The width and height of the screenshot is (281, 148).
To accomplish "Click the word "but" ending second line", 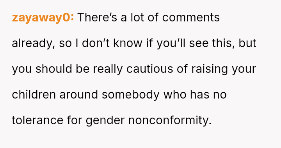I will click(x=247, y=43).
